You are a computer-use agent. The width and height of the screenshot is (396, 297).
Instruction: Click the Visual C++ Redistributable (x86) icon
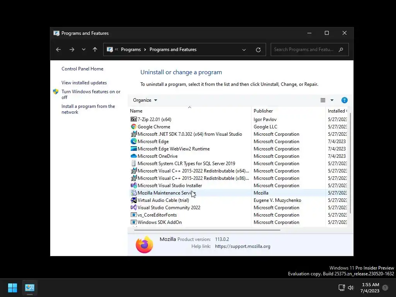(133, 178)
